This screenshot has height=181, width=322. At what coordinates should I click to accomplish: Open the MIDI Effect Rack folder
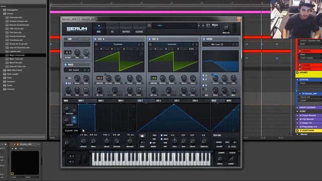coord(15,70)
